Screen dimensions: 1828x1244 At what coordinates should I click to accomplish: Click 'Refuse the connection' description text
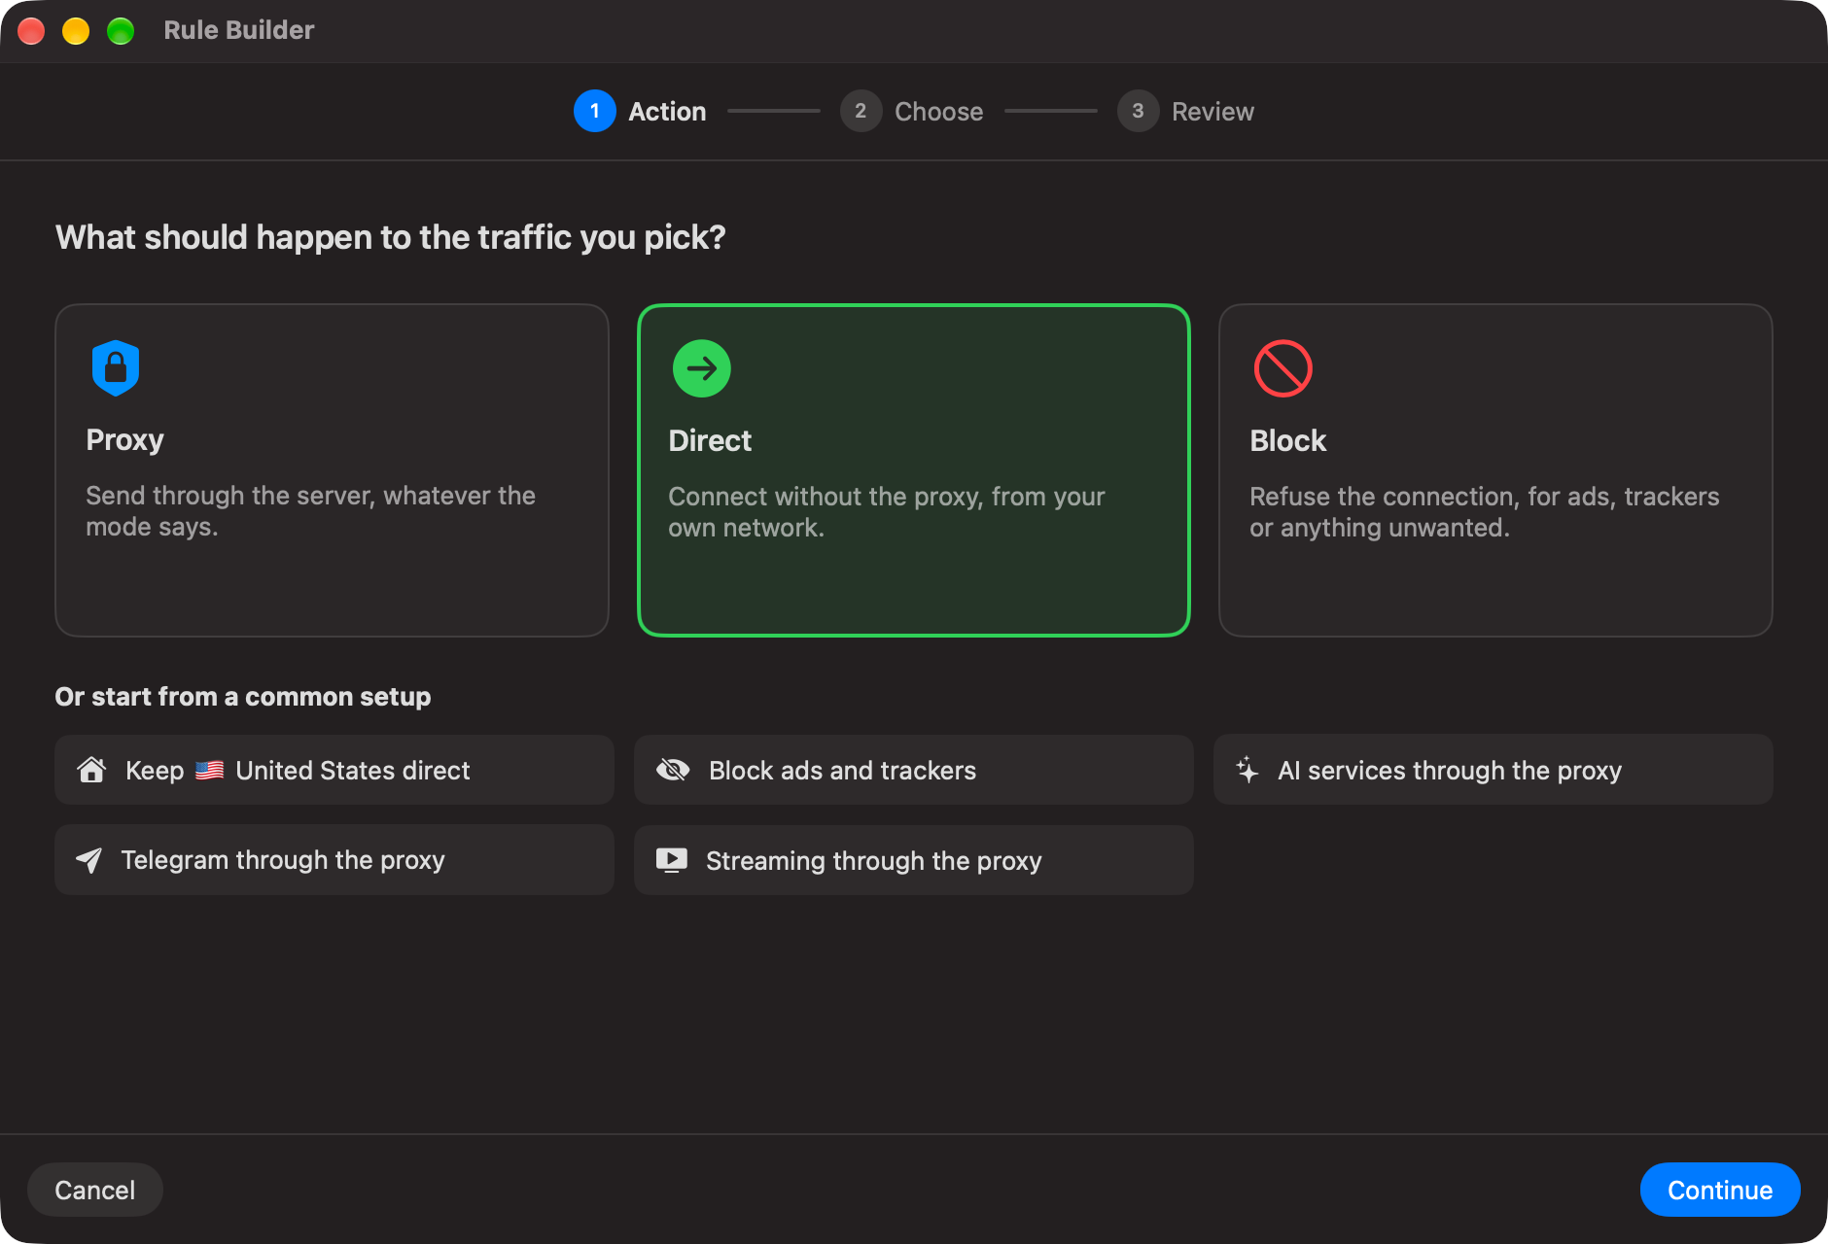tap(1484, 512)
